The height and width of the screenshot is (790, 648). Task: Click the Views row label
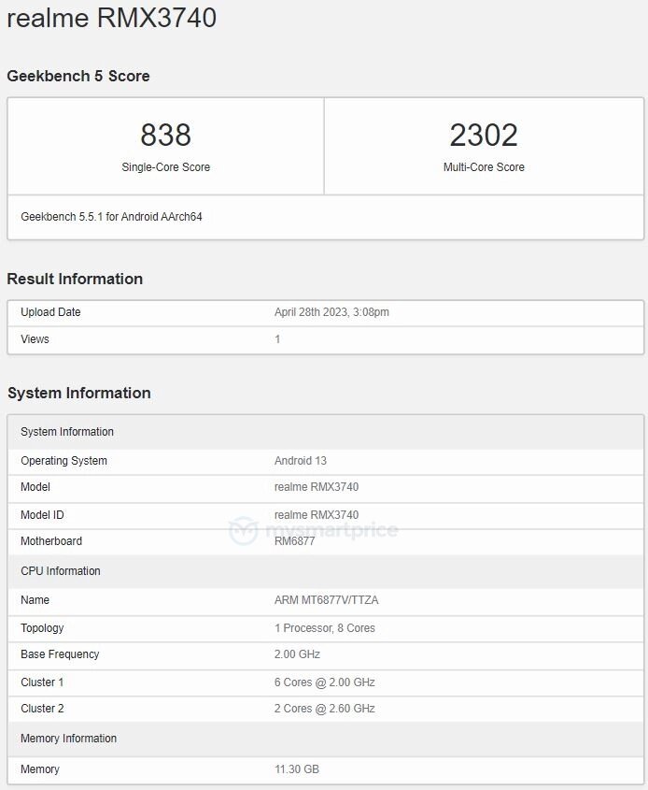click(35, 339)
